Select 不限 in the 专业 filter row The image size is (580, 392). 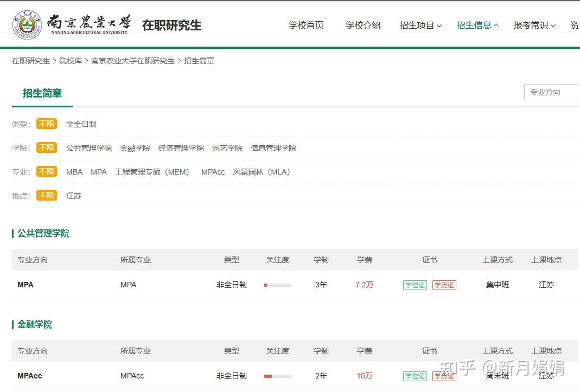[47, 171]
